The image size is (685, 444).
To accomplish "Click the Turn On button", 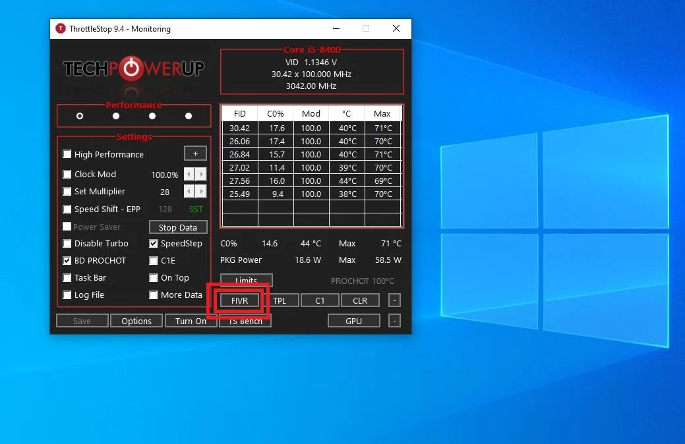I will (191, 321).
